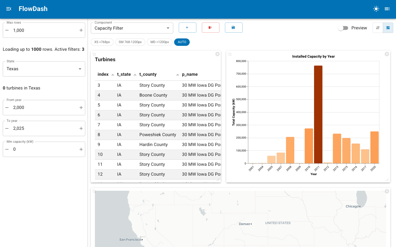Open the right-side menu list icon
Image resolution: width=396 pixels, height=247 pixels.
pos(387,9)
